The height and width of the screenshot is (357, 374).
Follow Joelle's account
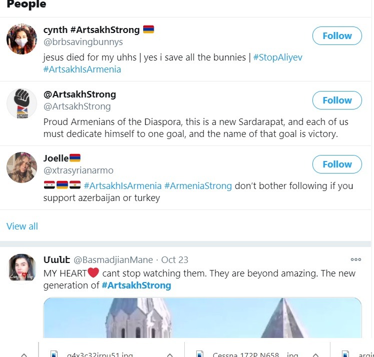click(337, 164)
